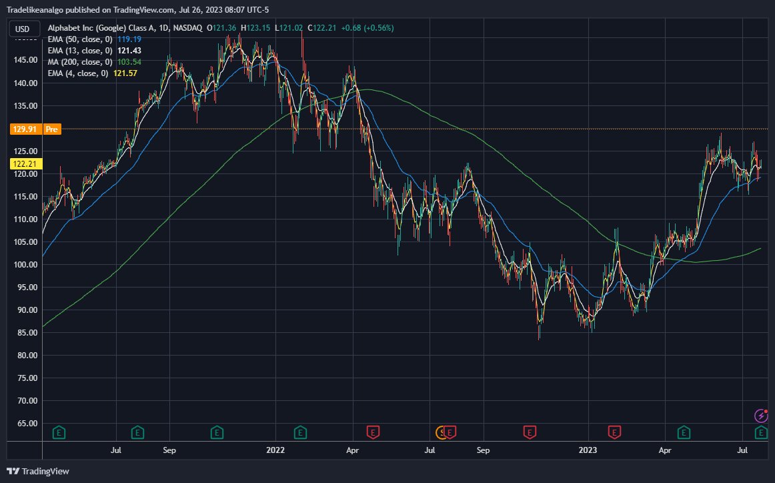
Task: Click the Sep label just left of 2022
Action: [x=169, y=450]
